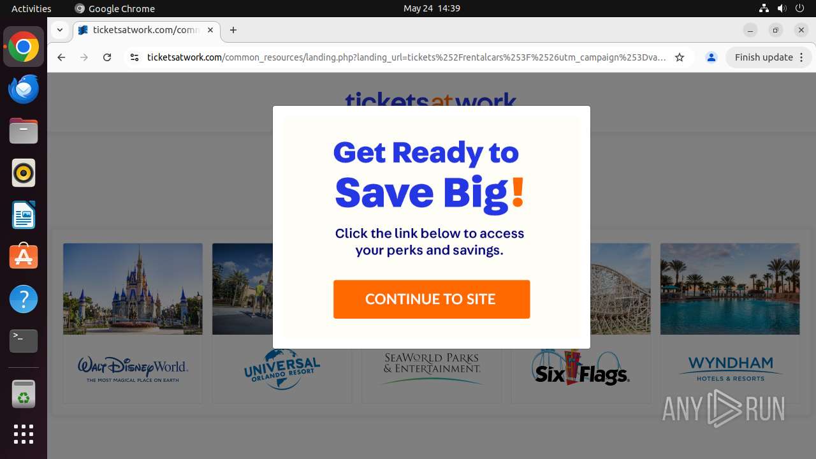816x459 pixels.
Task: Launch Thunderbird mail from the dock
Action: click(x=24, y=89)
